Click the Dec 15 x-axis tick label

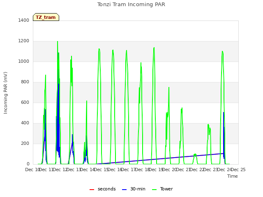coord(101,170)
